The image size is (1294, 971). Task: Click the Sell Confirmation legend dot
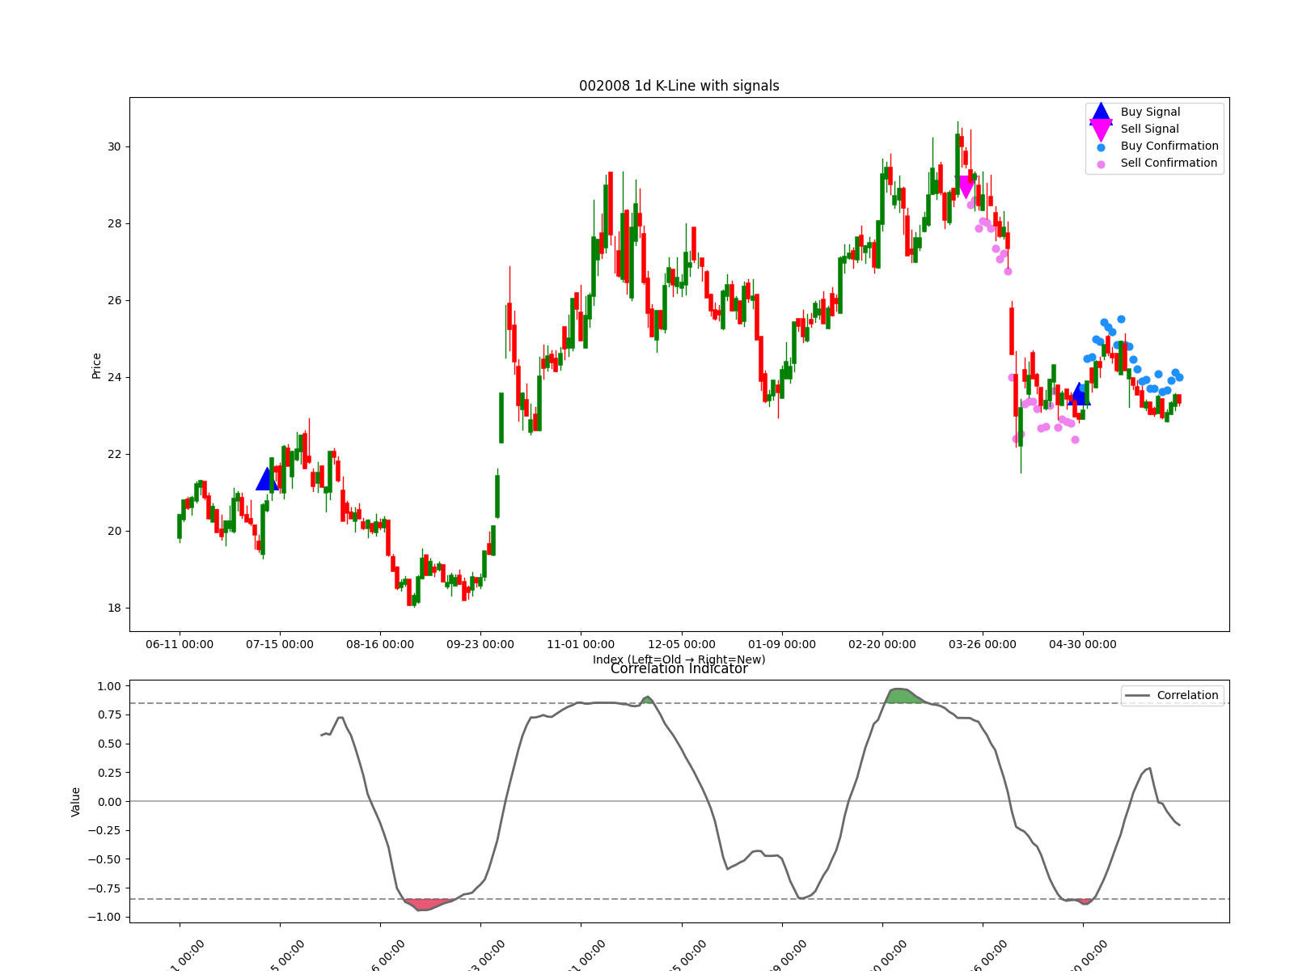coord(1101,164)
